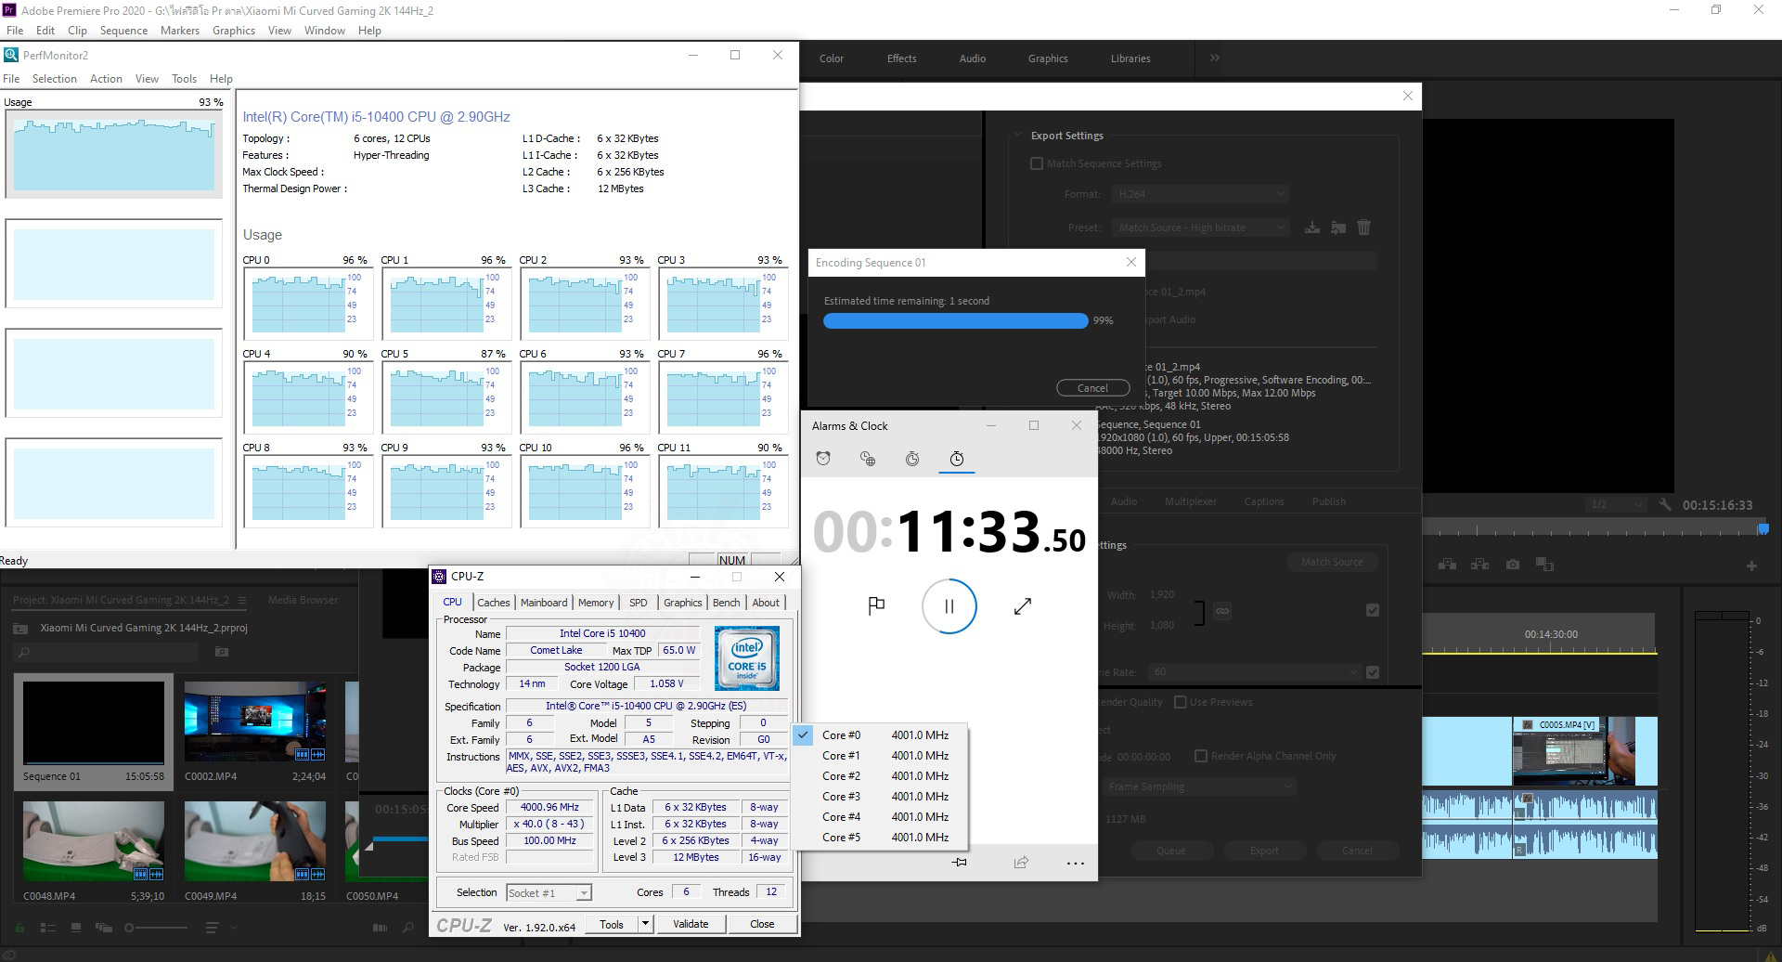The image size is (1782, 962).
Task: Toggle the project write lock icon
Action: [x=20, y=928]
